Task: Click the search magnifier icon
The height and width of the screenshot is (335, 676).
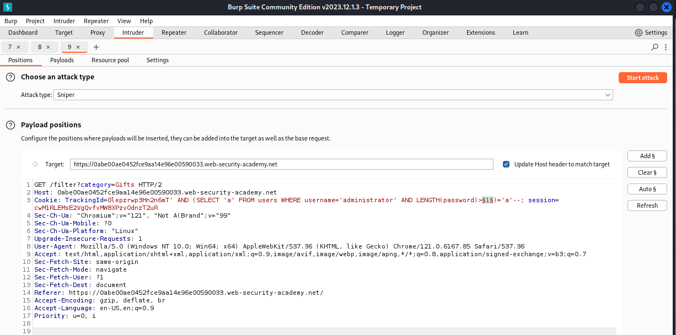Action: click(655, 47)
